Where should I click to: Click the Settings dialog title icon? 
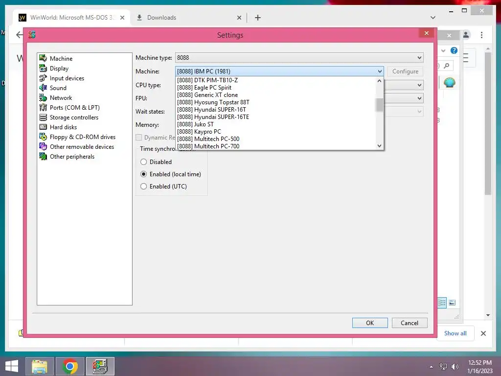pos(32,35)
